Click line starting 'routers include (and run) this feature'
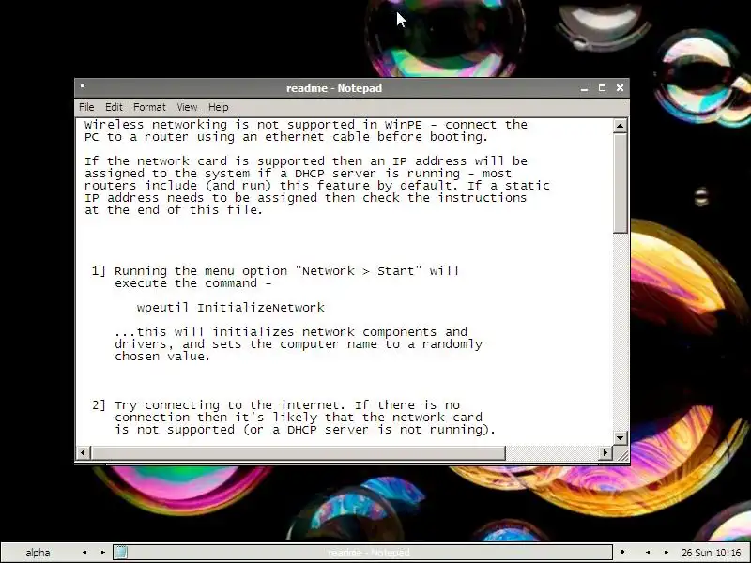Screen dimensions: 751x563 coord(317,185)
